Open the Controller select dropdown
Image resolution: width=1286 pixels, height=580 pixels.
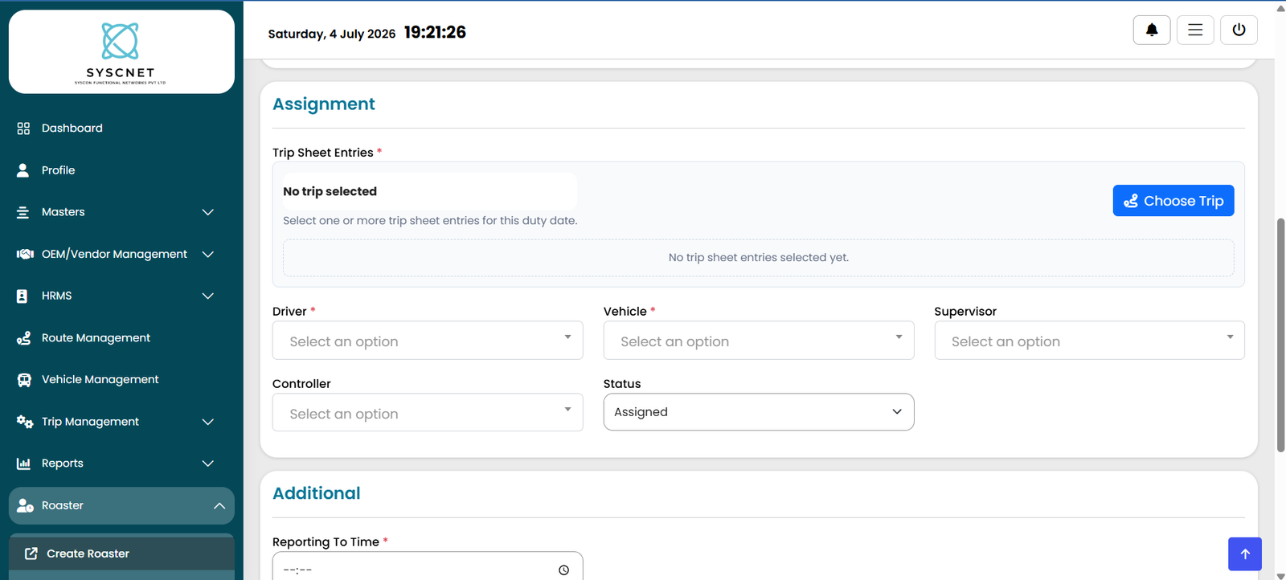click(428, 413)
